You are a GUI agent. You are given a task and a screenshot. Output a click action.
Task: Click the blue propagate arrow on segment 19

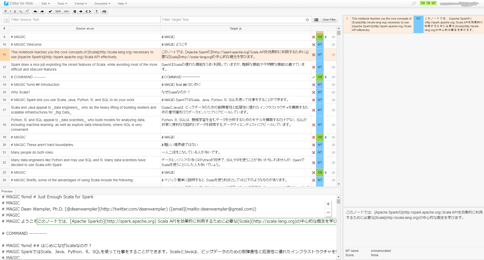326,137
